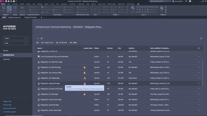The height and width of the screenshot is (116, 207).
Task: Click Make Current layer tool
Action: 152,10
